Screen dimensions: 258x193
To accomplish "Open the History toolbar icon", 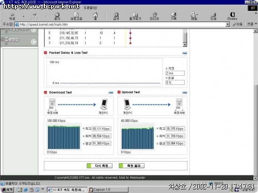I will [173, 16].
